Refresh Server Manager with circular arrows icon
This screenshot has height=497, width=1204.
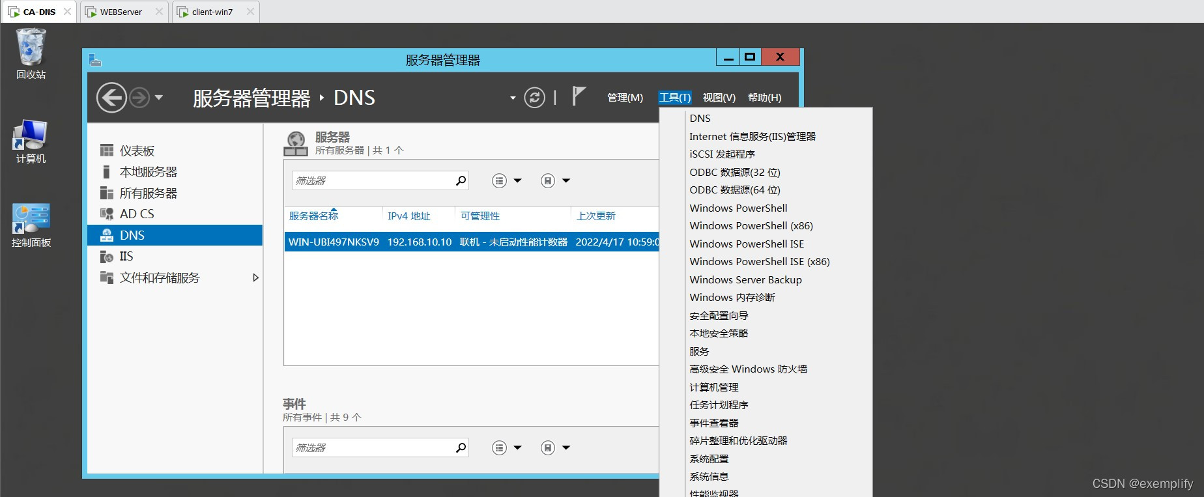coord(534,98)
